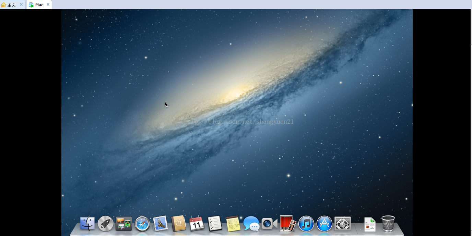The height and width of the screenshot is (236, 472).
Task: Open Calendar showing date 11
Action: (197, 224)
